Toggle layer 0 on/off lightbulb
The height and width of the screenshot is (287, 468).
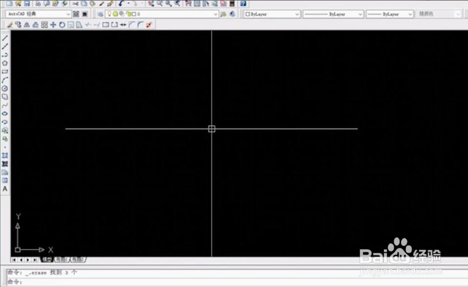[110, 14]
